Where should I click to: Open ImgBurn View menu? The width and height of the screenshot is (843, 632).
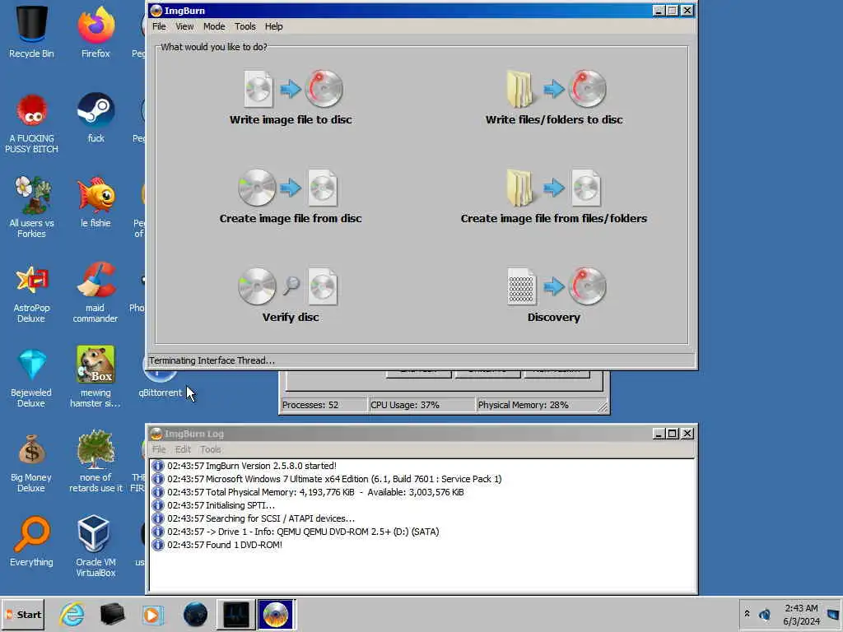(x=184, y=26)
